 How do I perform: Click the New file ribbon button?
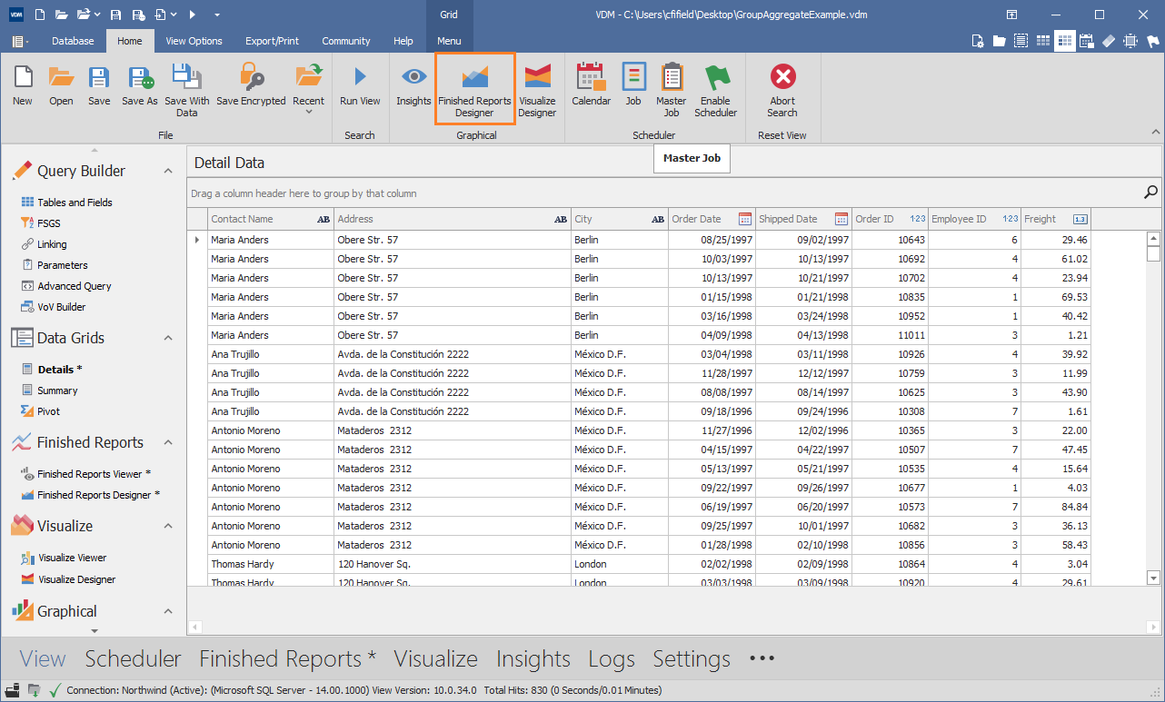[23, 86]
